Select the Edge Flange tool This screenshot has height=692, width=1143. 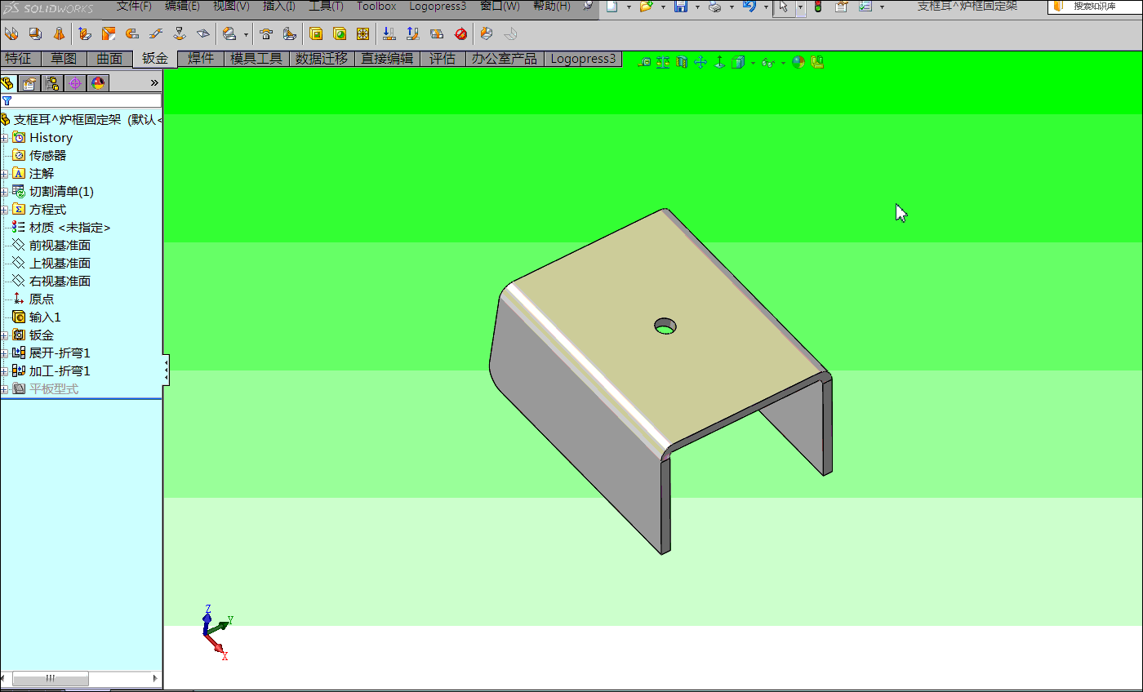85,34
